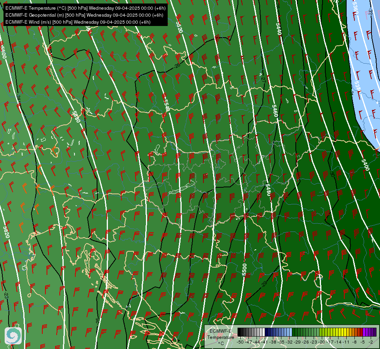
Task: Click the -23 isotherm label near left edge
Action: click(6, 295)
